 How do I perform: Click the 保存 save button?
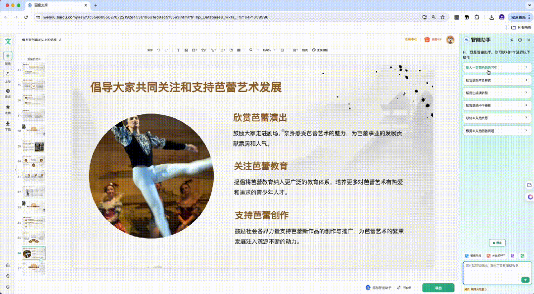pyautogui.click(x=150, y=50)
